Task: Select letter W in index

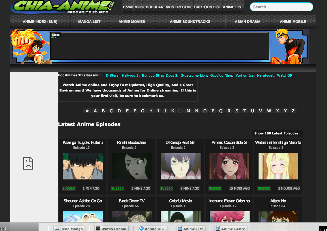Action: tap(269, 111)
